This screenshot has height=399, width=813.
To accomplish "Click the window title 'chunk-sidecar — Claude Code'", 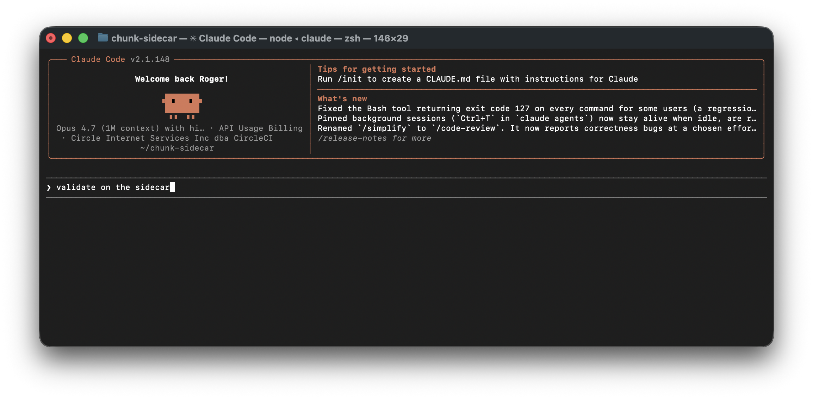I will [260, 38].
